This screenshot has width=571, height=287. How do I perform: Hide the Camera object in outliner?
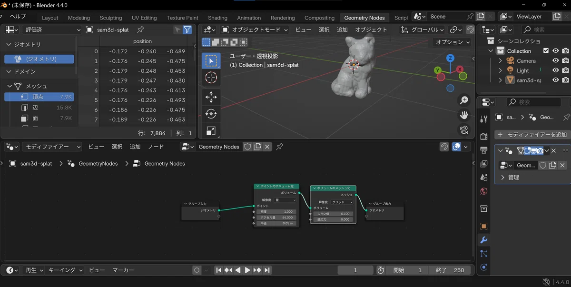point(555,60)
